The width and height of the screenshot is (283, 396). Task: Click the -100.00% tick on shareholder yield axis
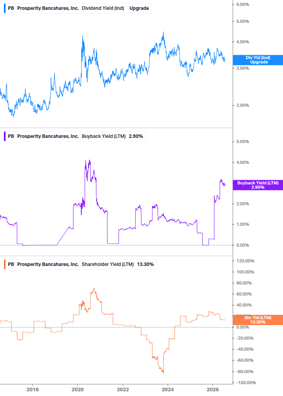246,383
